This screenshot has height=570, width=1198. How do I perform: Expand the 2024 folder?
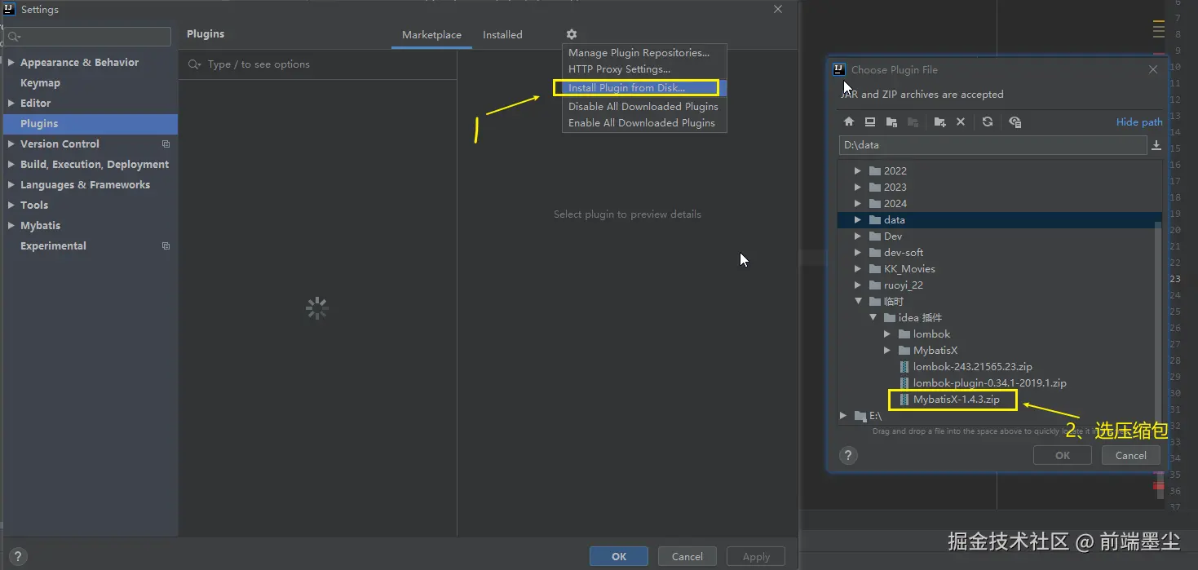coord(857,204)
